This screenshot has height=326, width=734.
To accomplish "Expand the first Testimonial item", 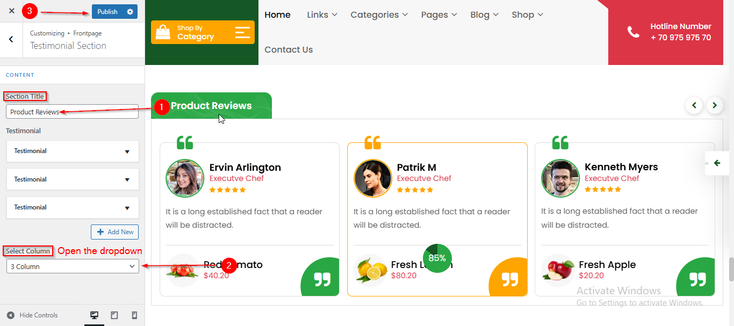I will click(x=73, y=151).
